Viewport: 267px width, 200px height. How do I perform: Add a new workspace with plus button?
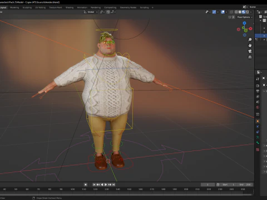pyautogui.click(x=152, y=8)
